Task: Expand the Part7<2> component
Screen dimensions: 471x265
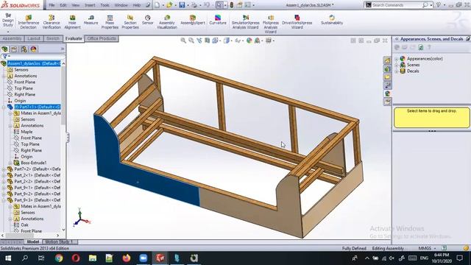Action: [x=4, y=169]
